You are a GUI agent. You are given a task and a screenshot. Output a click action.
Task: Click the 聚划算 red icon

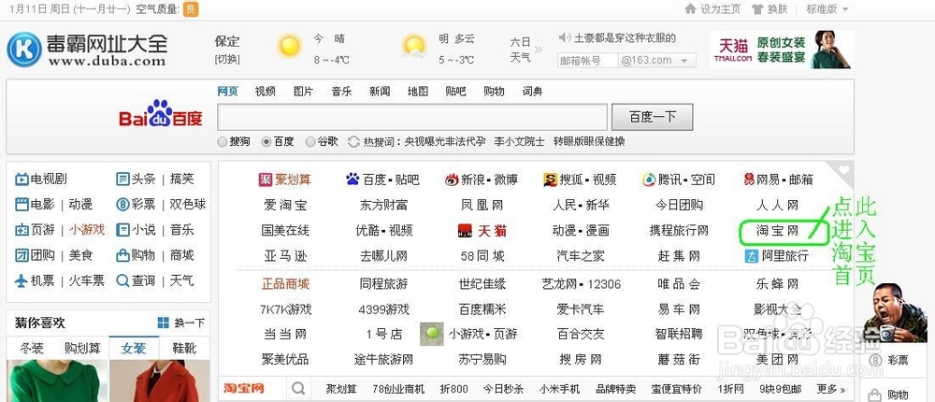coord(266,179)
